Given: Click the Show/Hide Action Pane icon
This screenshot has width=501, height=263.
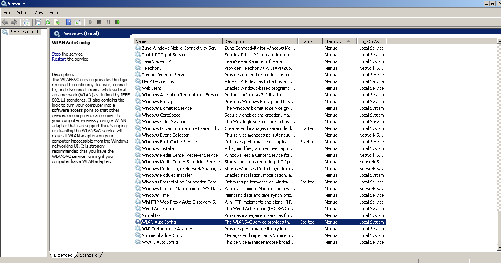Looking at the screenshot, I should (x=78, y=22).
